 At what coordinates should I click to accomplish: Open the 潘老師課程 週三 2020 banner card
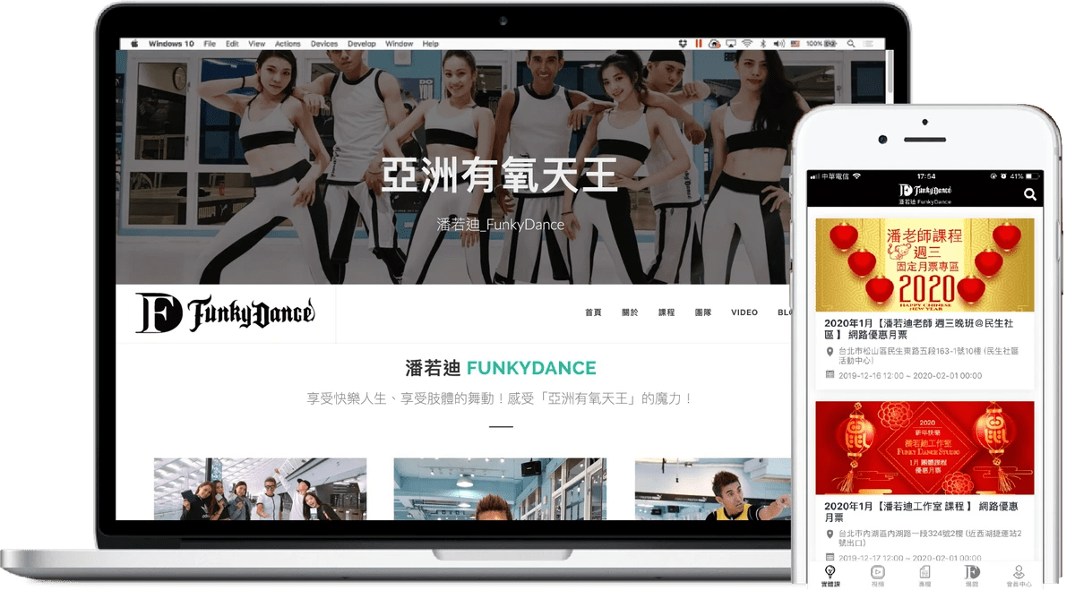[x=924, y=265]
